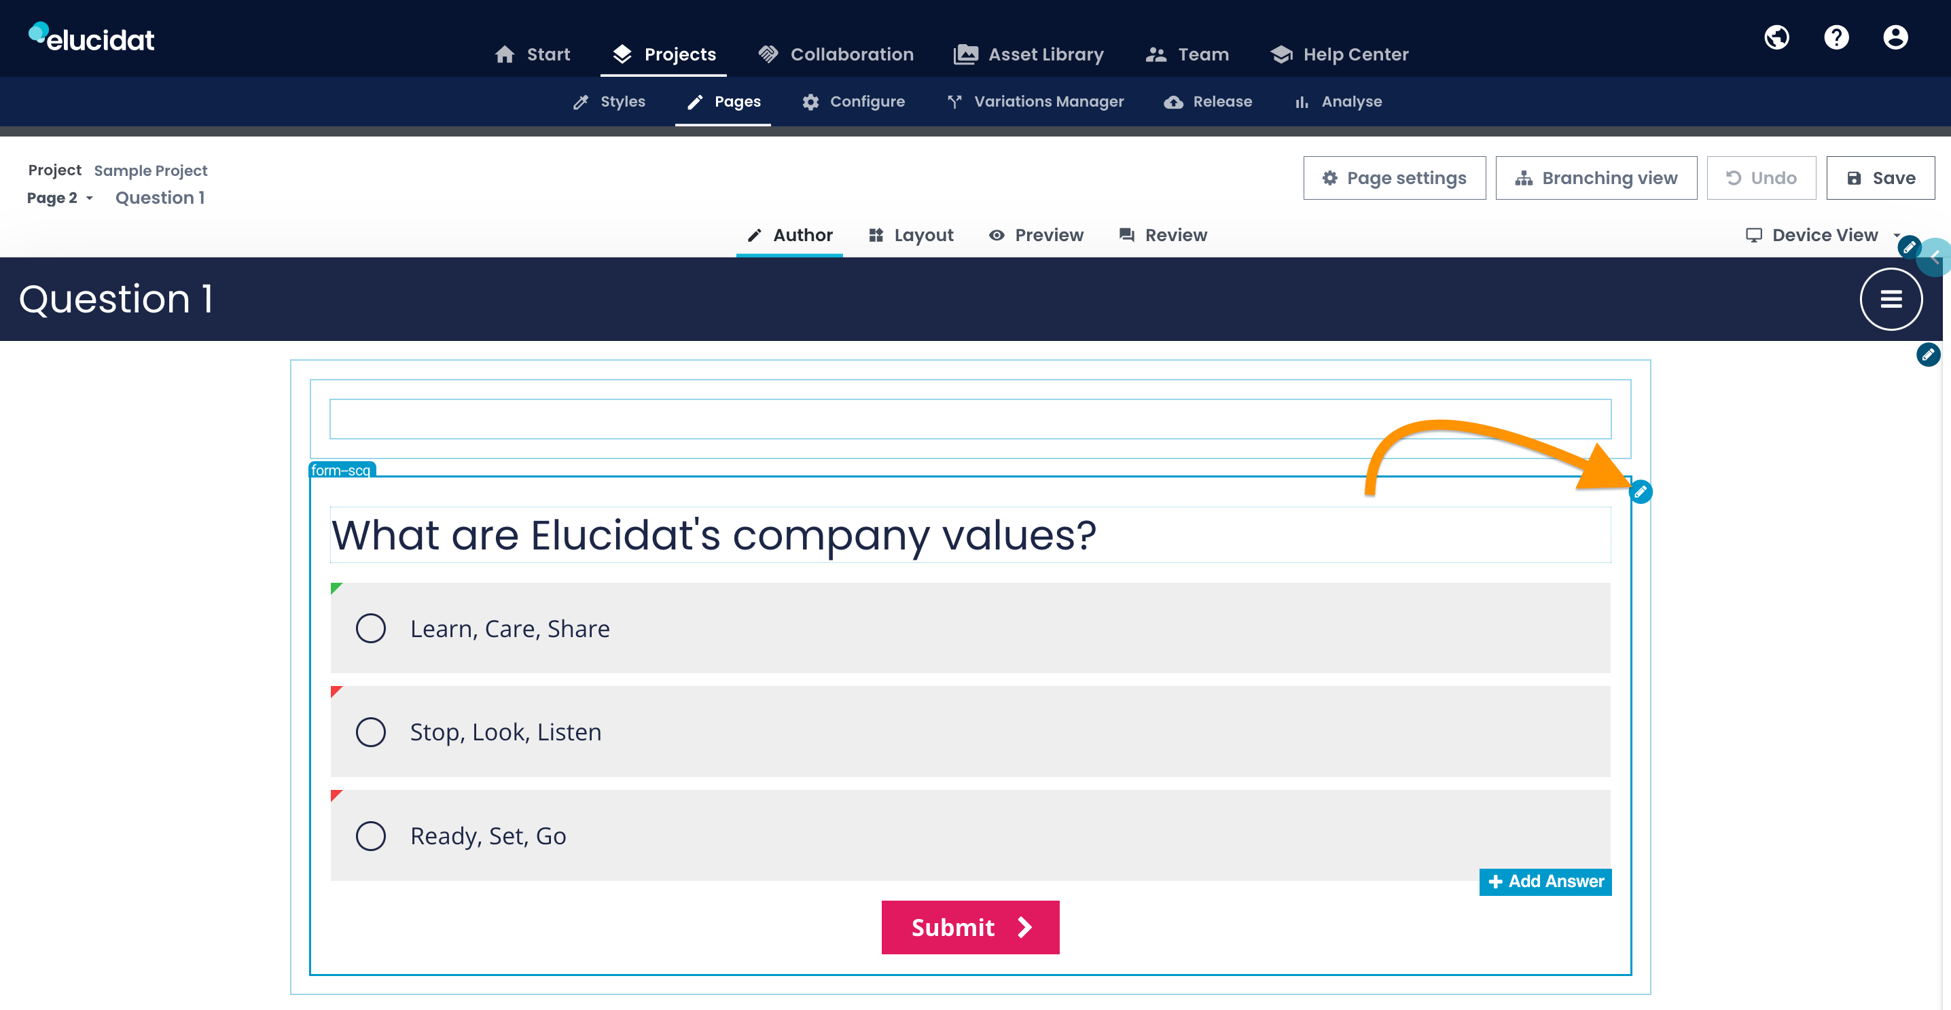
Task: Open Page settings
Action: click(1393, 178)
